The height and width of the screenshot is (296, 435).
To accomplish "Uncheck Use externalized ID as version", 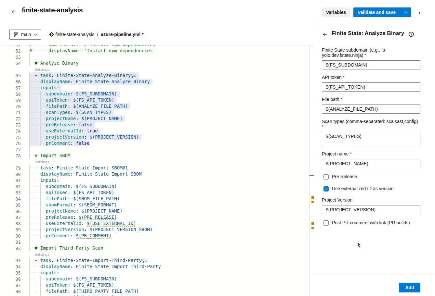I will coord(326,189).
